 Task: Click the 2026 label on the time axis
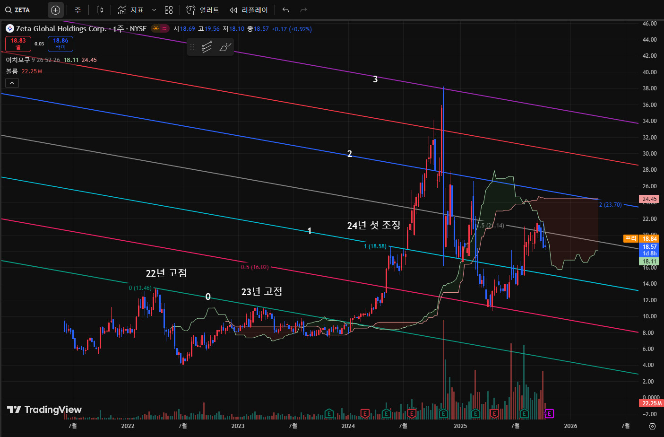[570, 426]
